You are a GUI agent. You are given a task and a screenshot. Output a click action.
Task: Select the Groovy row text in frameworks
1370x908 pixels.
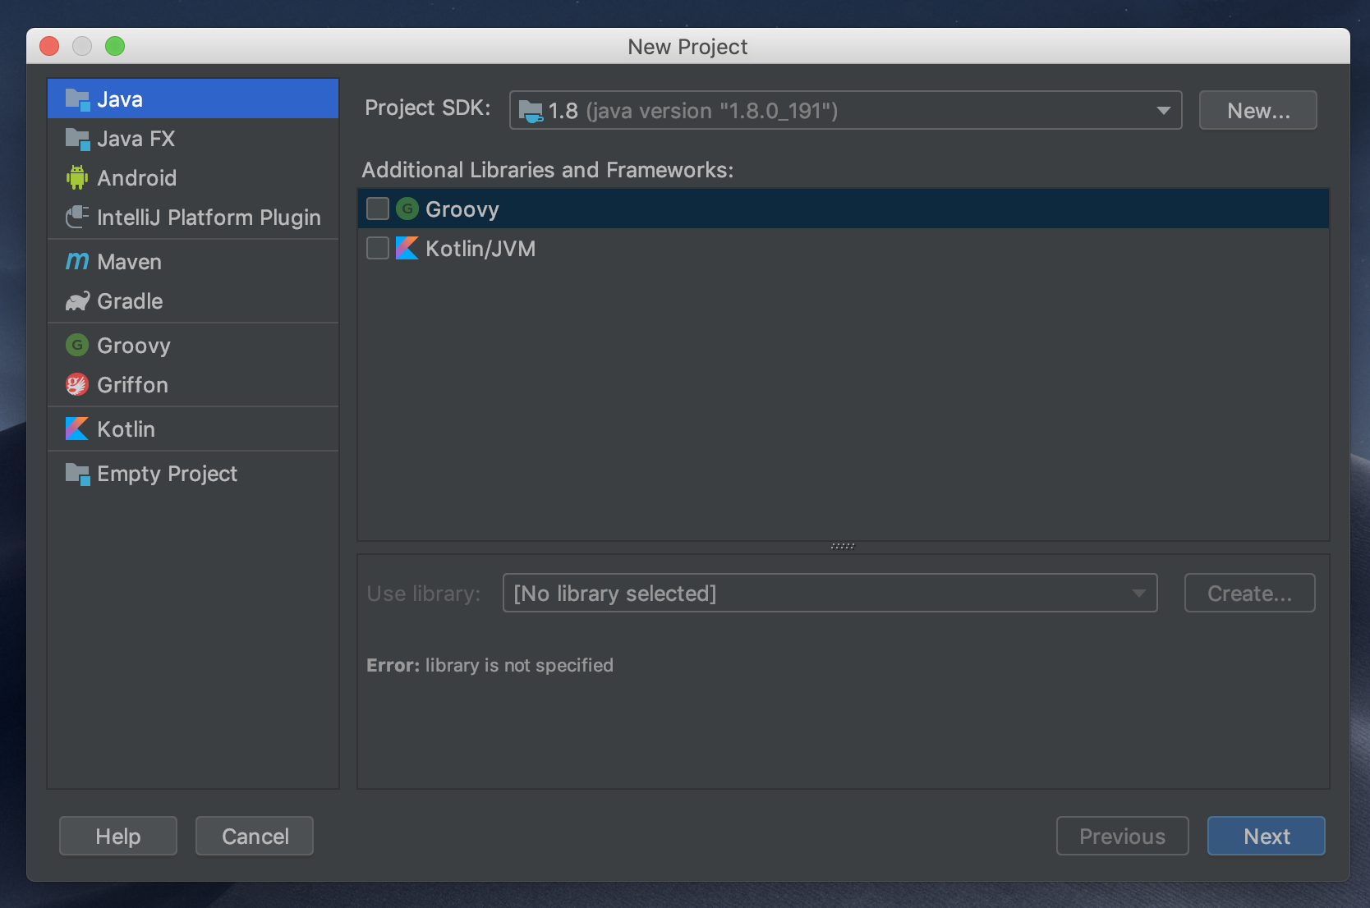pos(462,209)
